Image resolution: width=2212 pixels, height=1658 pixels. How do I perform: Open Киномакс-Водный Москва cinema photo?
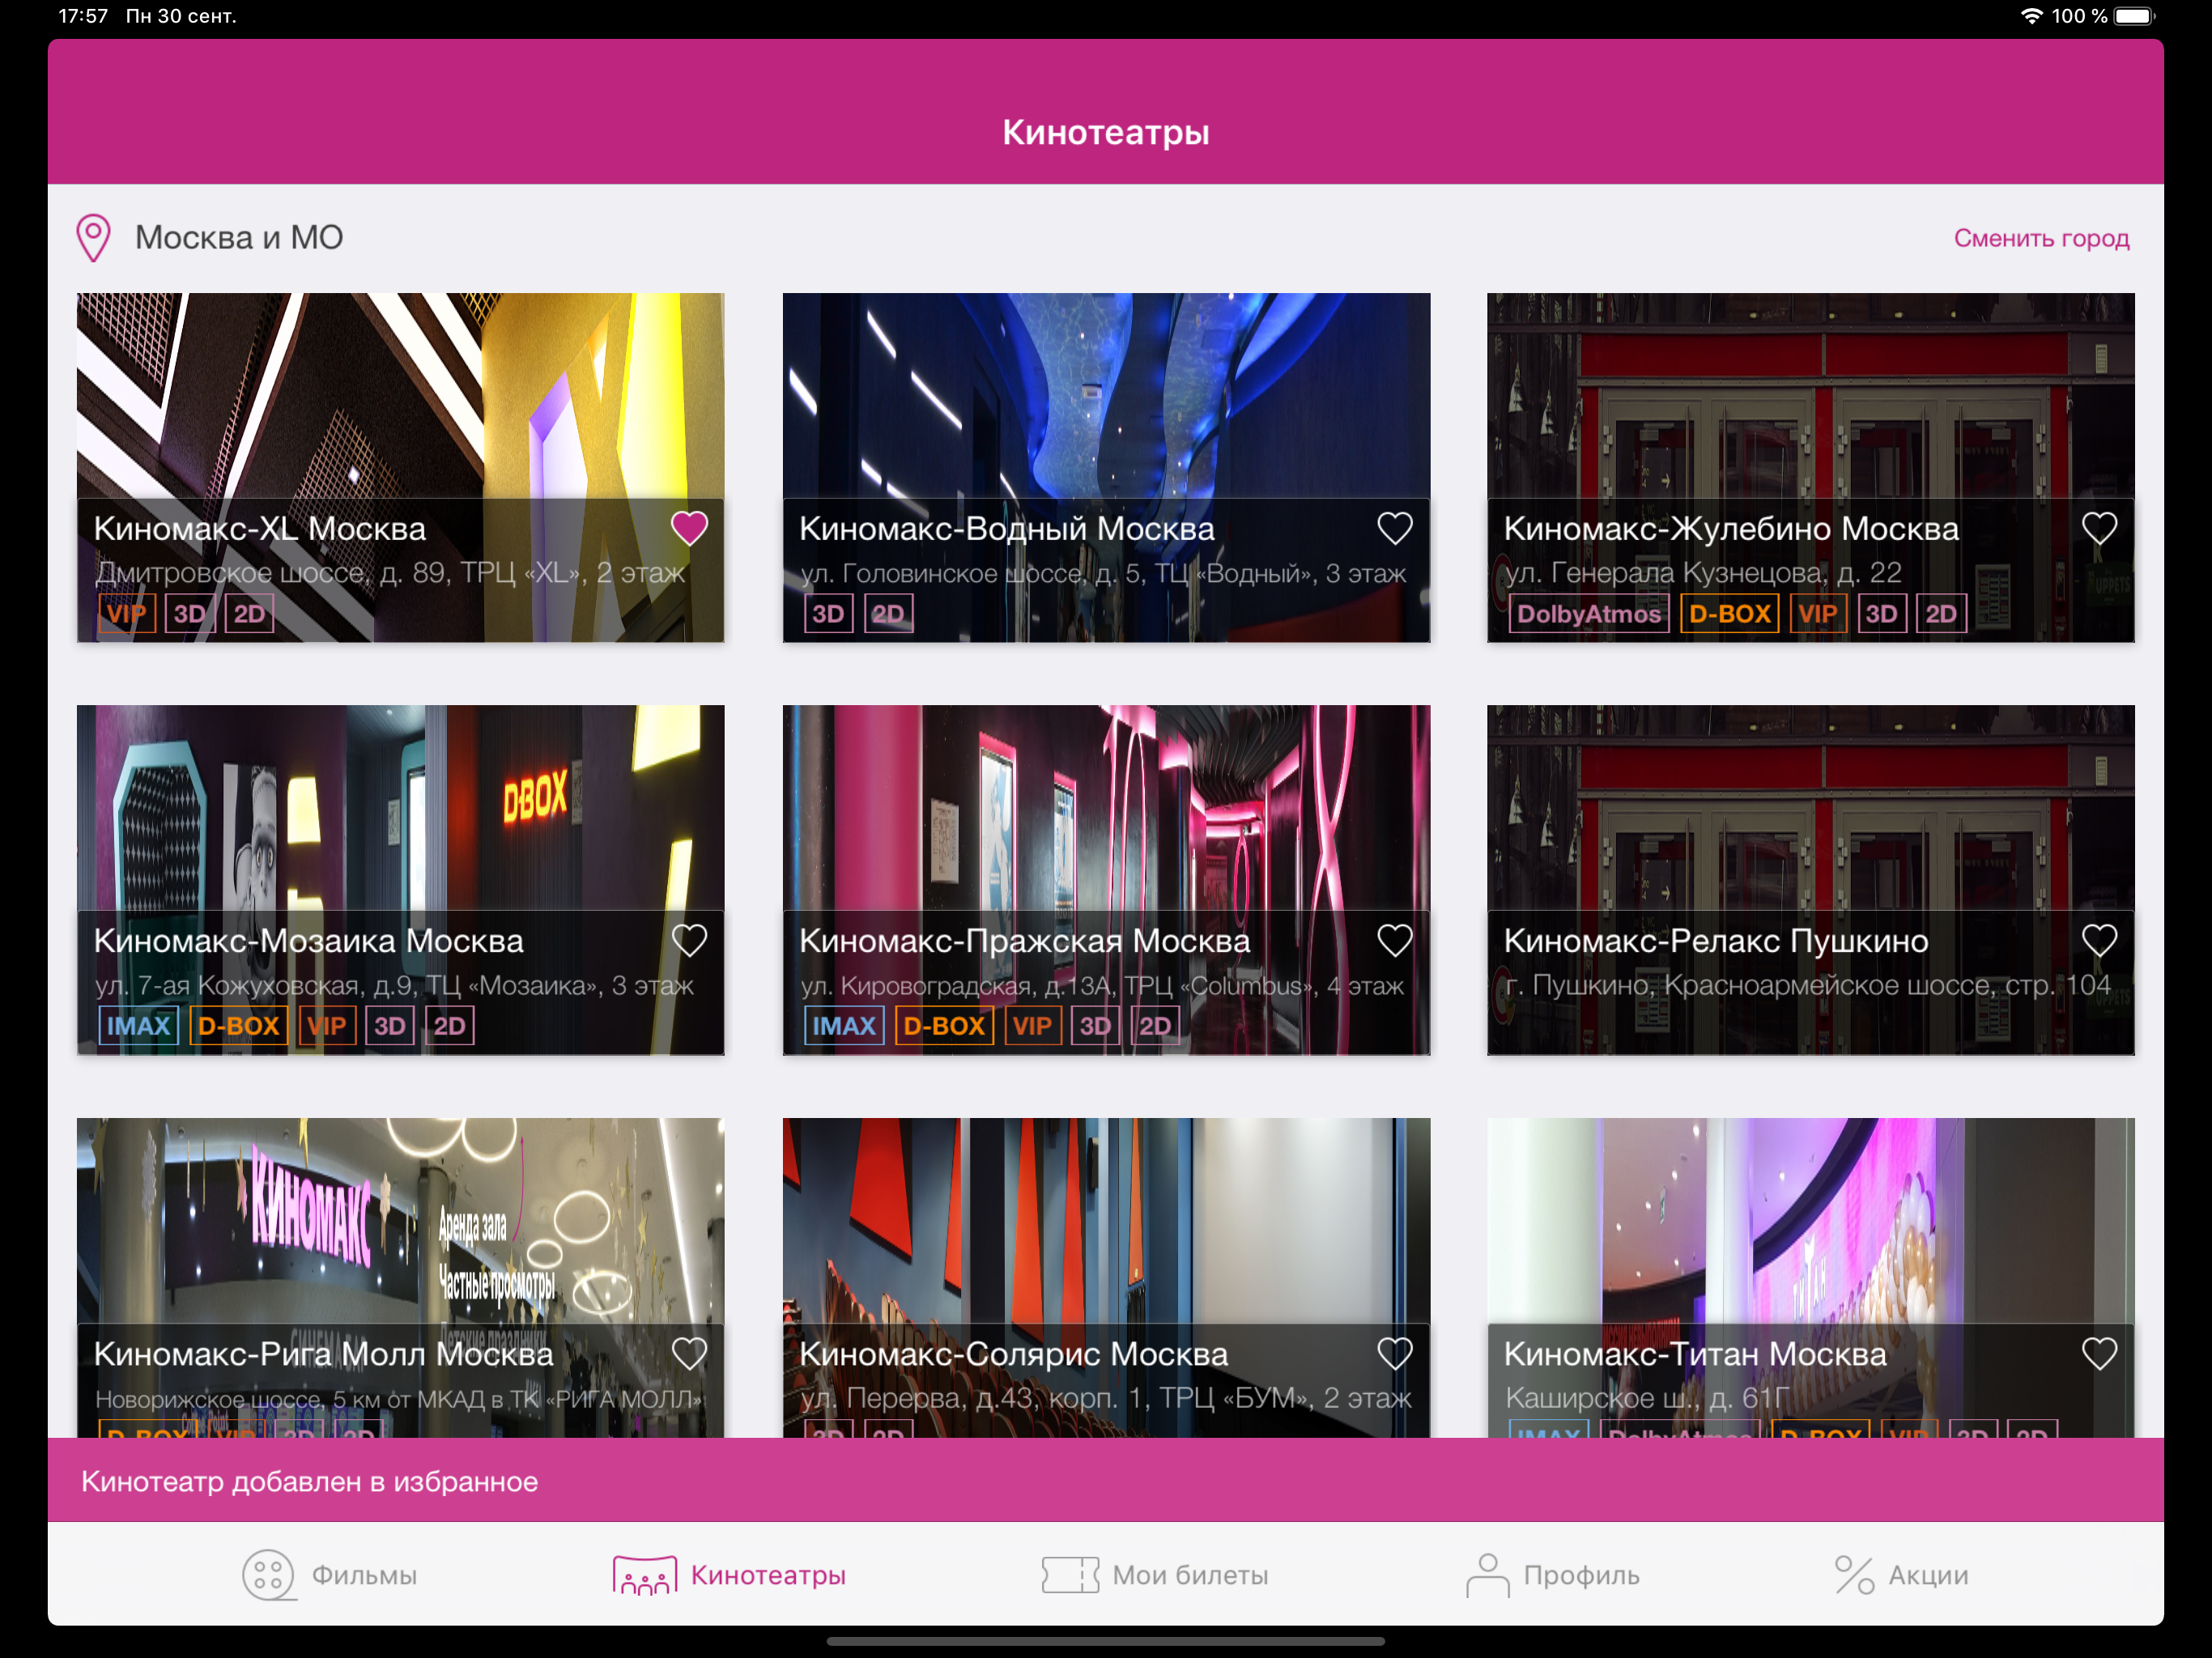[x=1106, y=396]
